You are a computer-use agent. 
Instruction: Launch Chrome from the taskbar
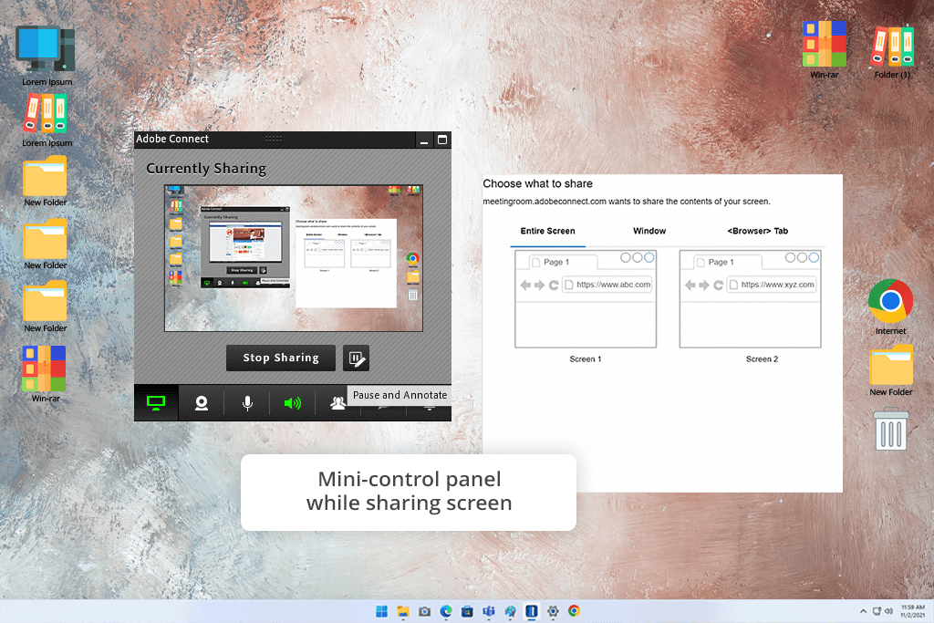click(x=575, y=611)
